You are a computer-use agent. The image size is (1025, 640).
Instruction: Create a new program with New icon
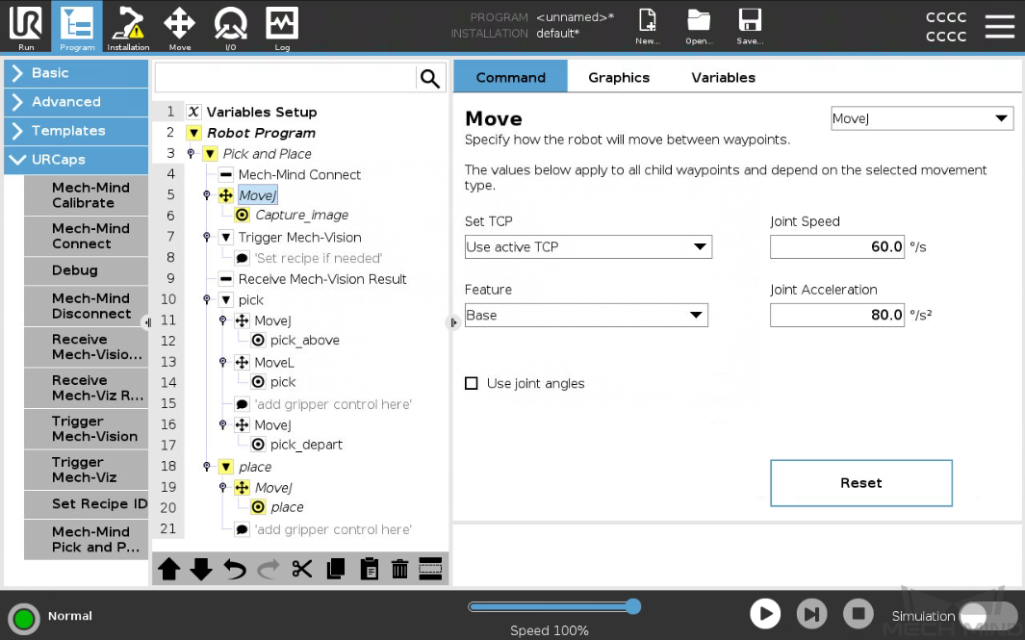647,26
